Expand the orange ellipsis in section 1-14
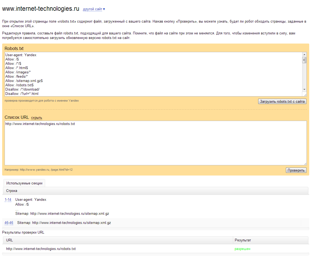Image resolution: width=317 pixels, height=261 pixels. [x=17, y=209]
